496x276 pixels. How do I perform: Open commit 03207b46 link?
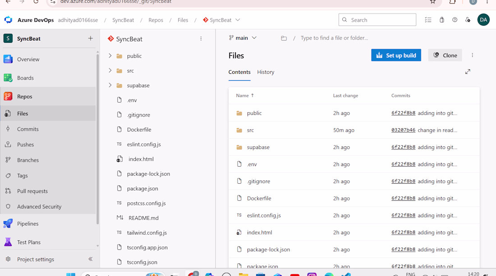pyautogui.click(x=403, y=130)
